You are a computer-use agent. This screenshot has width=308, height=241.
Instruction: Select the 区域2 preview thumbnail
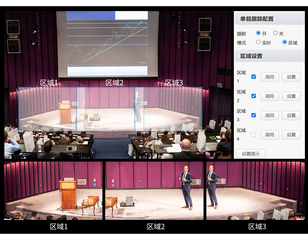tap(154, 191)
